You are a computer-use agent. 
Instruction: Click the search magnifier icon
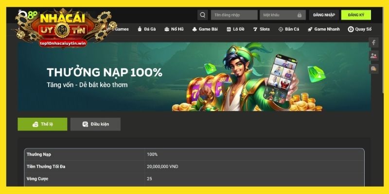[x=202, y=15]
